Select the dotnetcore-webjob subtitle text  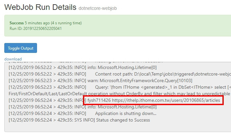(x=97, y=8)
